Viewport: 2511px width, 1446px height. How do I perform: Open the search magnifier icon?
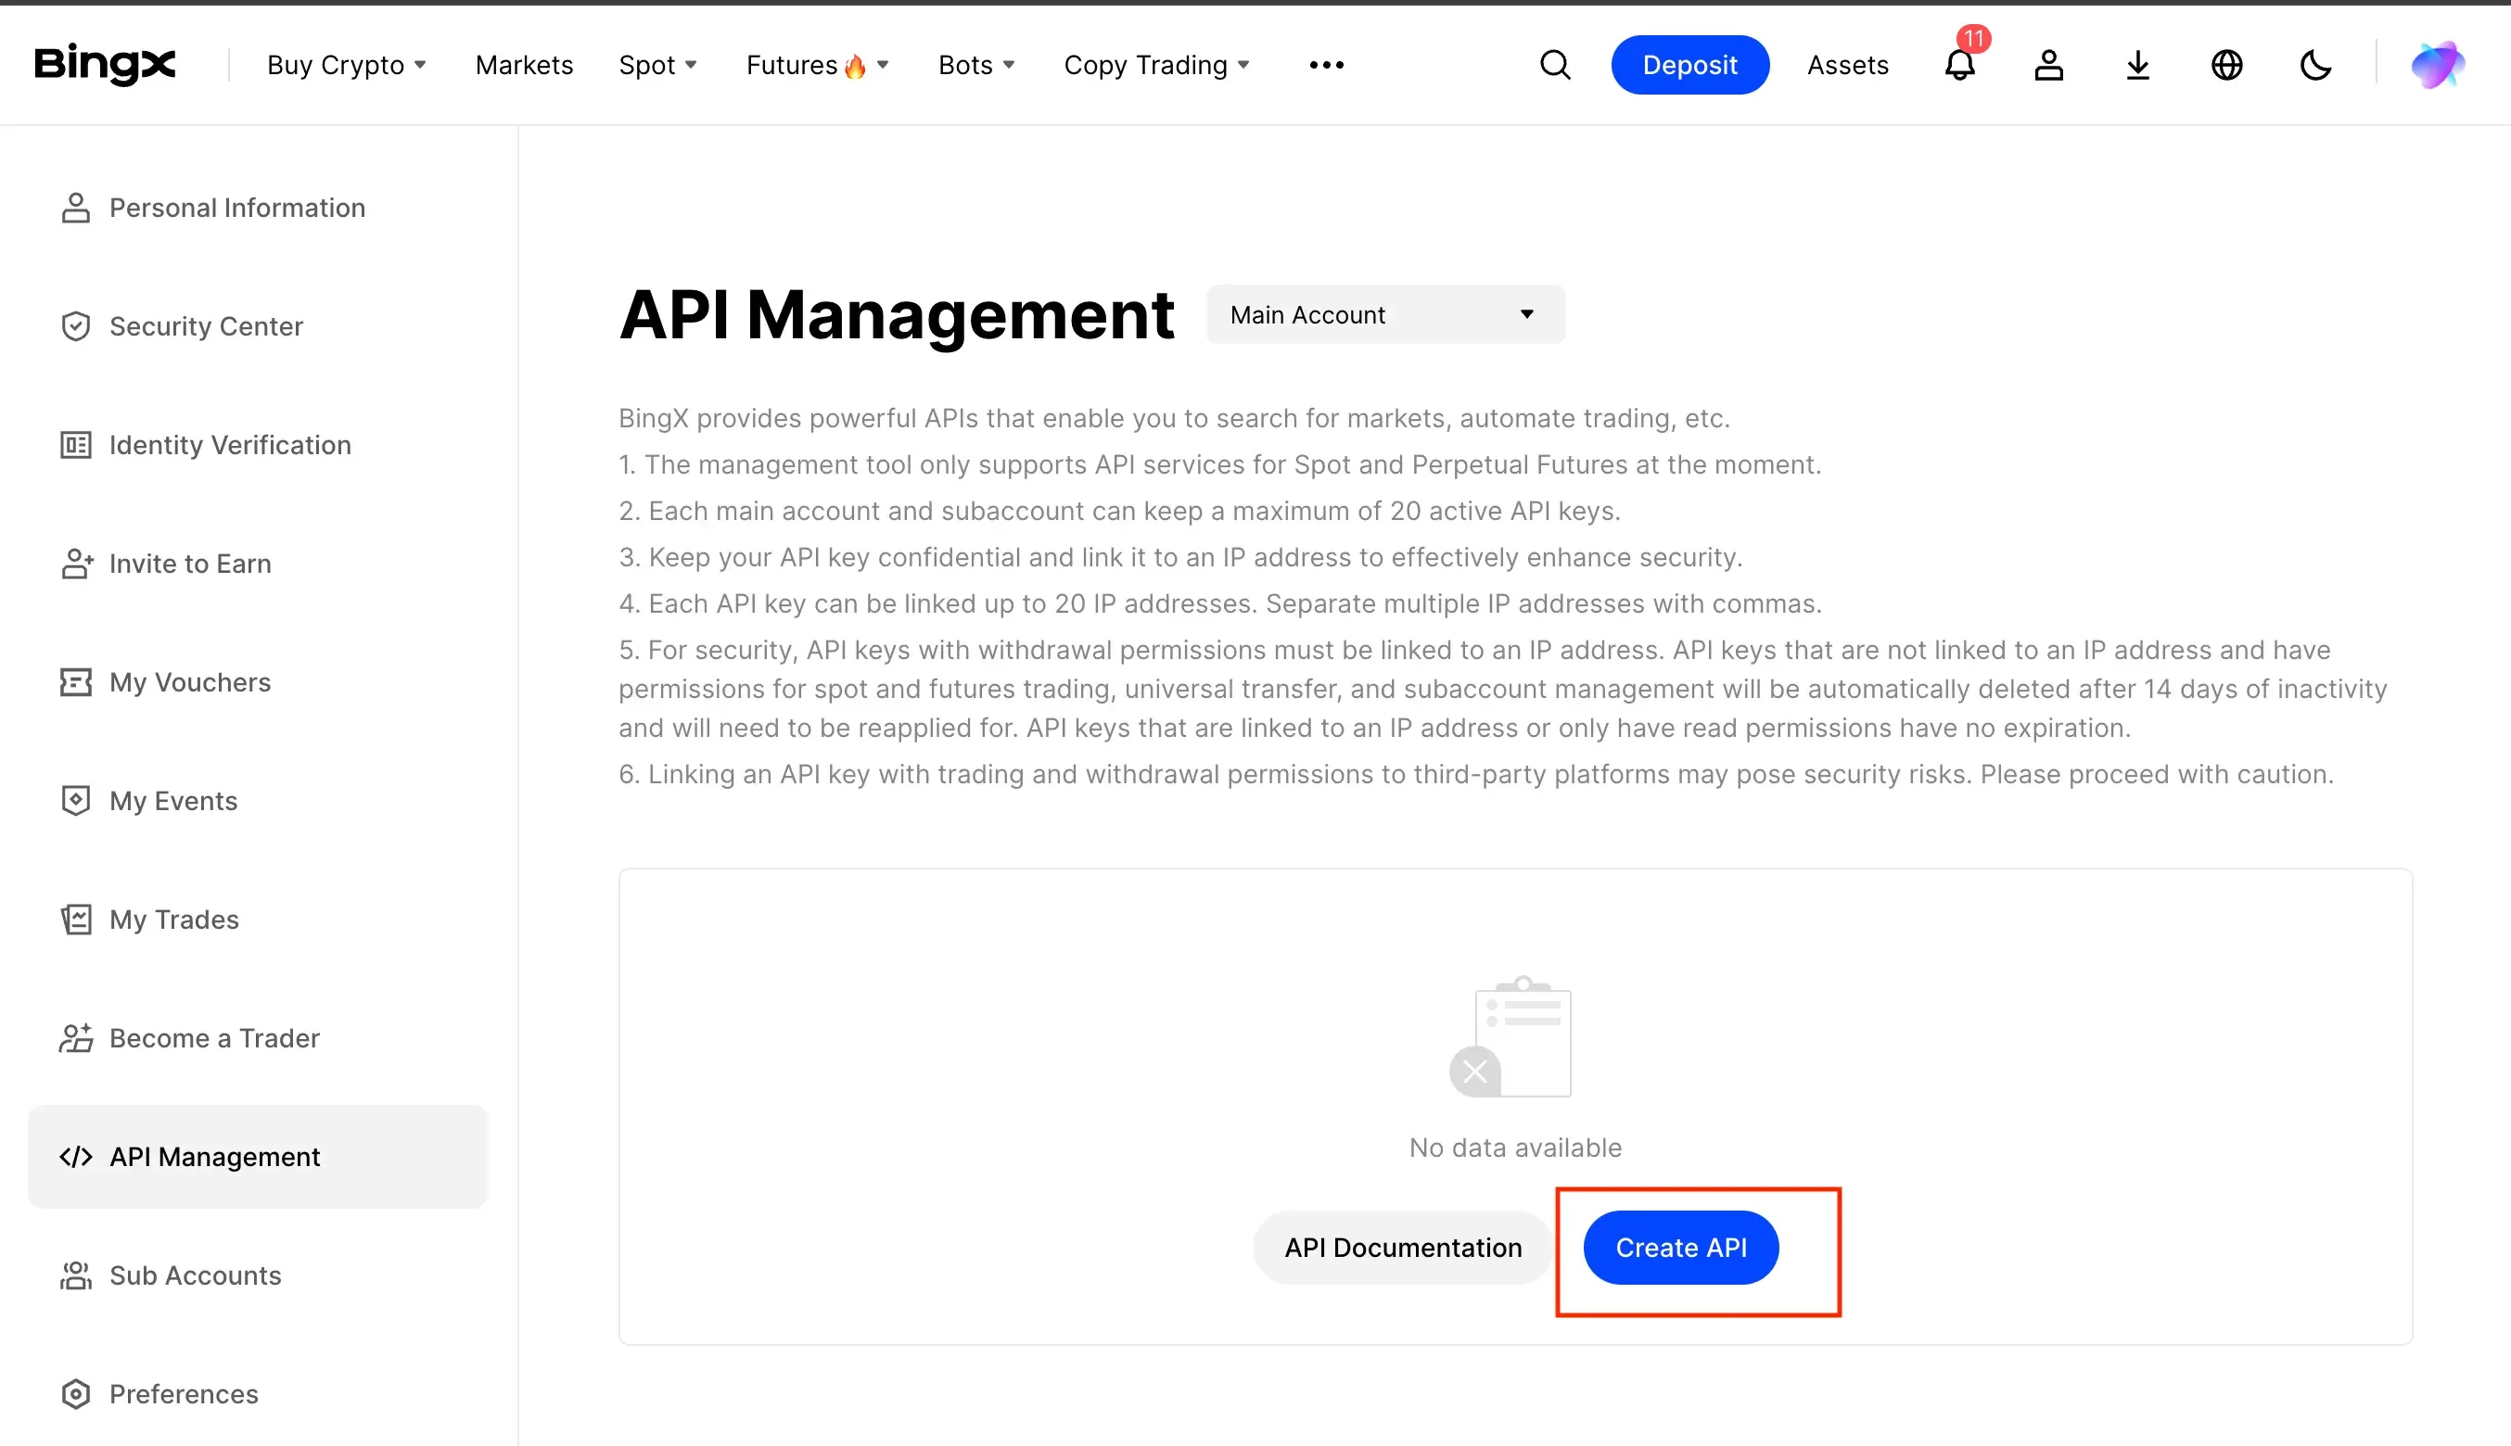tap(1556, 65)
